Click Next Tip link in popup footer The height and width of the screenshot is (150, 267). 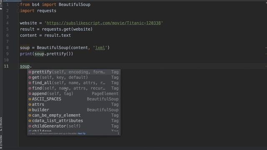click(x=82, y=133)
